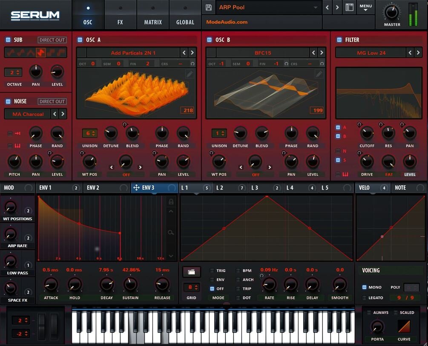Screen dimensions: 428x346
Task: Adjust the sub oscillator octave stepper
Action: coord(13,72)
